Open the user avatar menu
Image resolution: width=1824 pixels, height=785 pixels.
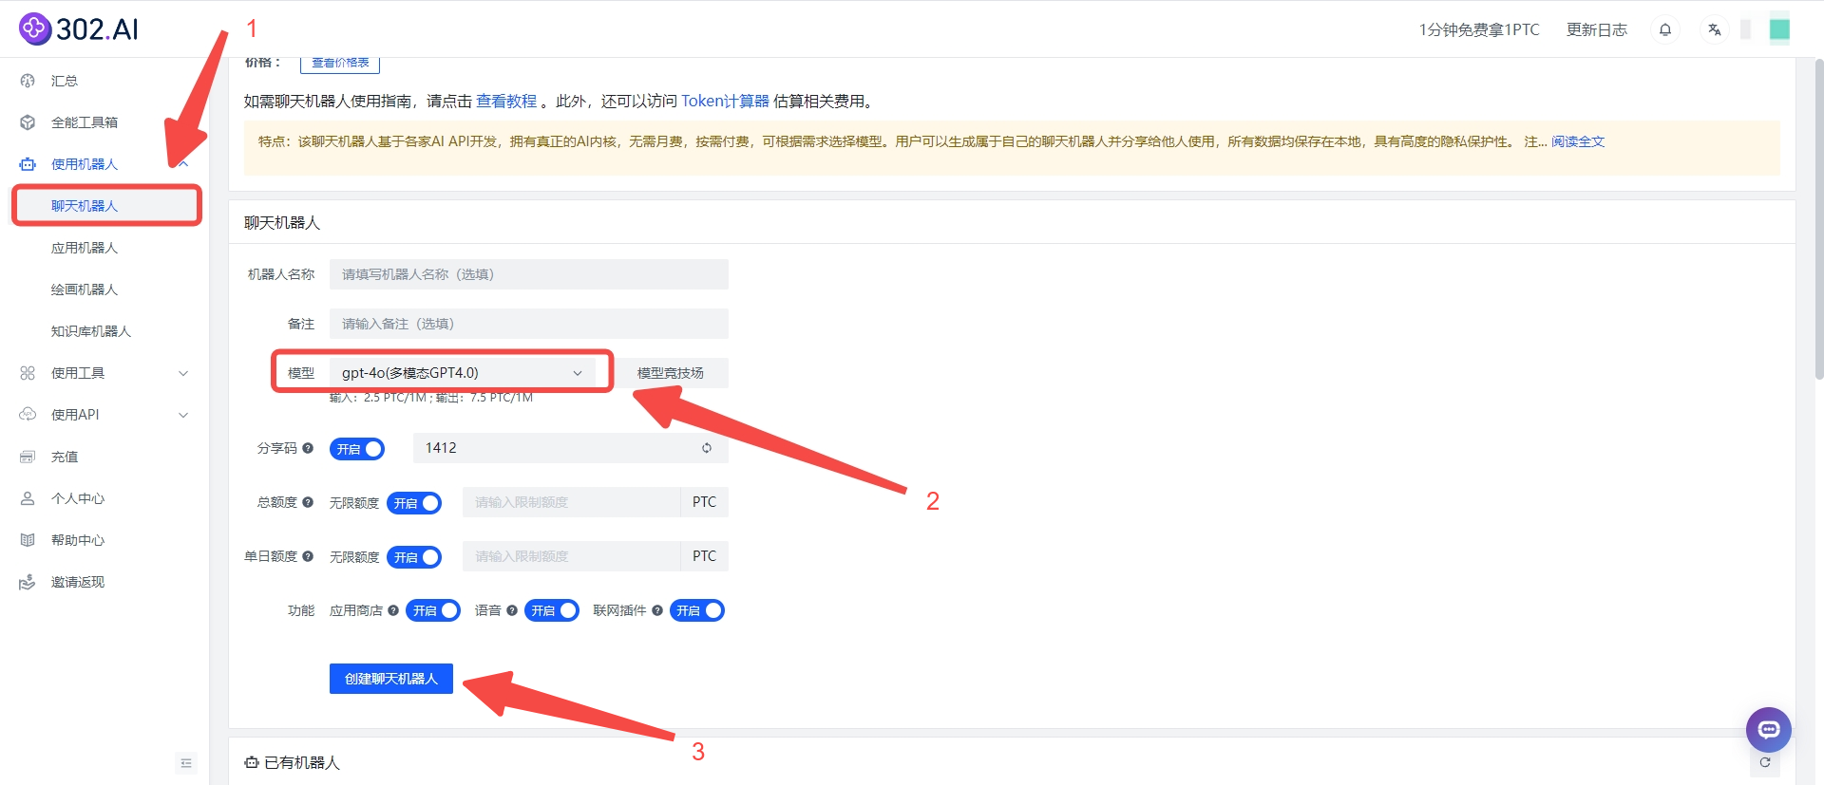pos(1779,29)
